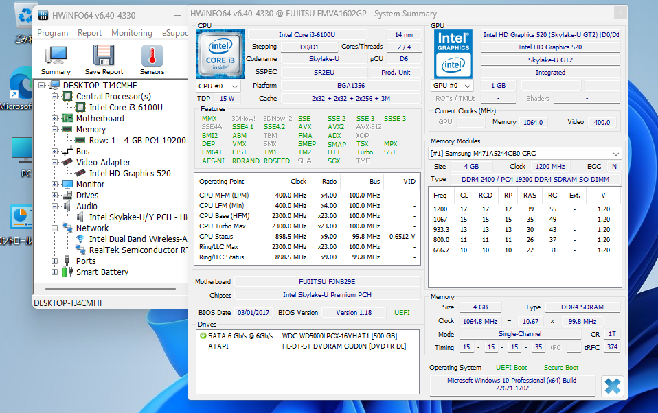Viewport: 658px width, 413px height.
Task: Collapse the Central Processor(s) node
Action: click(x=54, y=97)
